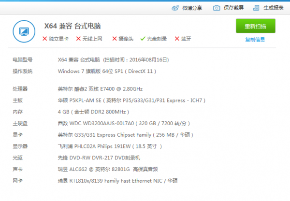The image size is (290, 201).
Task: Click the save screenshot camera icon
Action: click(x=217, y=8)
